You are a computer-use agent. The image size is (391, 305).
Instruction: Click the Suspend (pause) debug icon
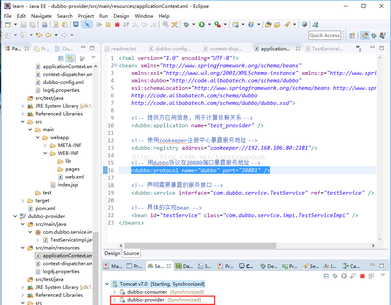108,24
